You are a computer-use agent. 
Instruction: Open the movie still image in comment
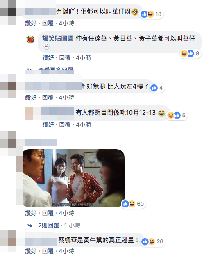74,178
